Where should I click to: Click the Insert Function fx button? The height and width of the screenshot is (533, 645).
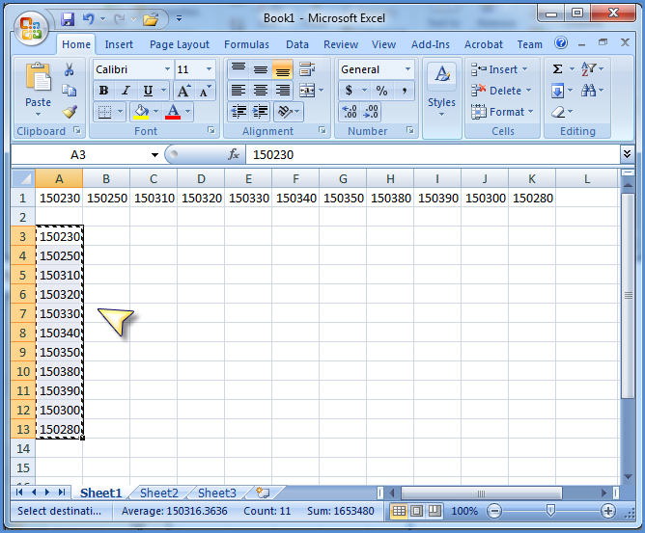tap(234, 154)
